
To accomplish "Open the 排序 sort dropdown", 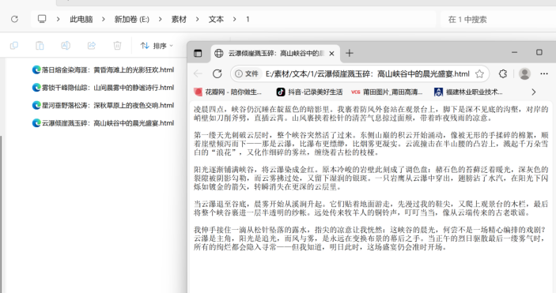I will [157, 46].
